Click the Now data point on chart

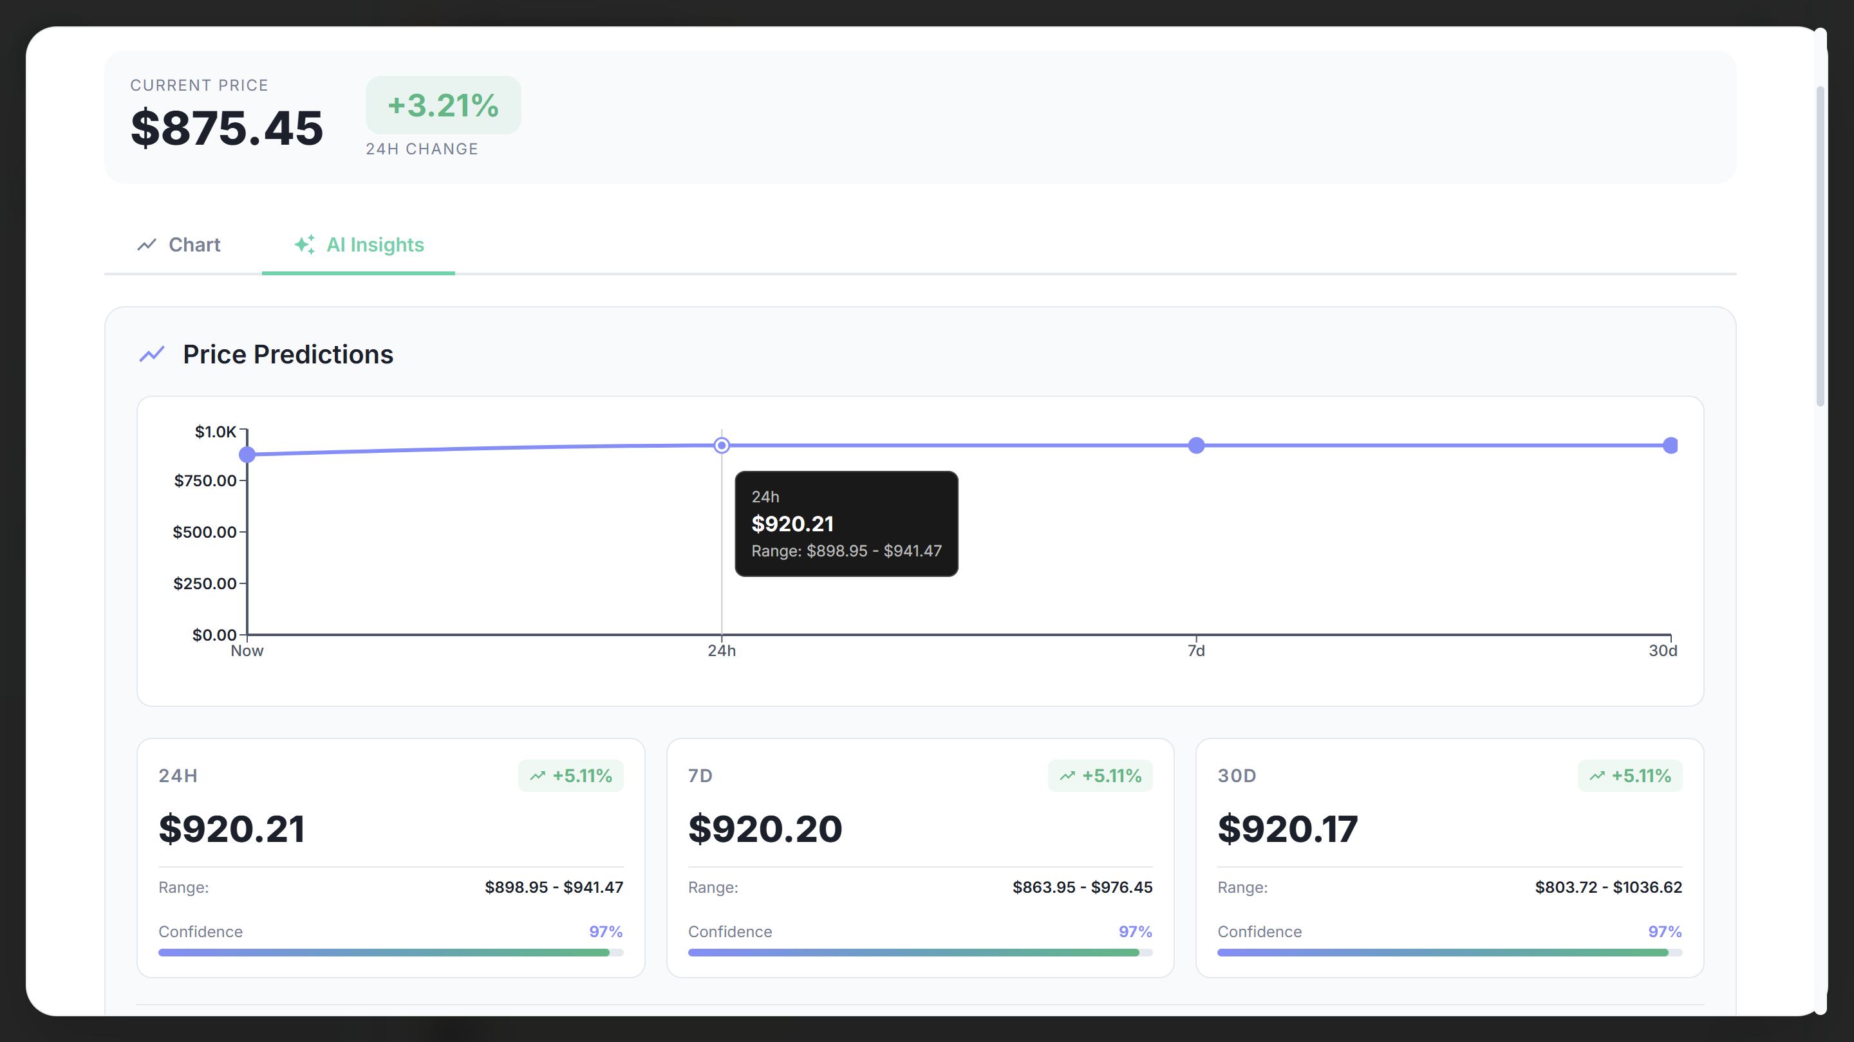[x=247, y=455]
